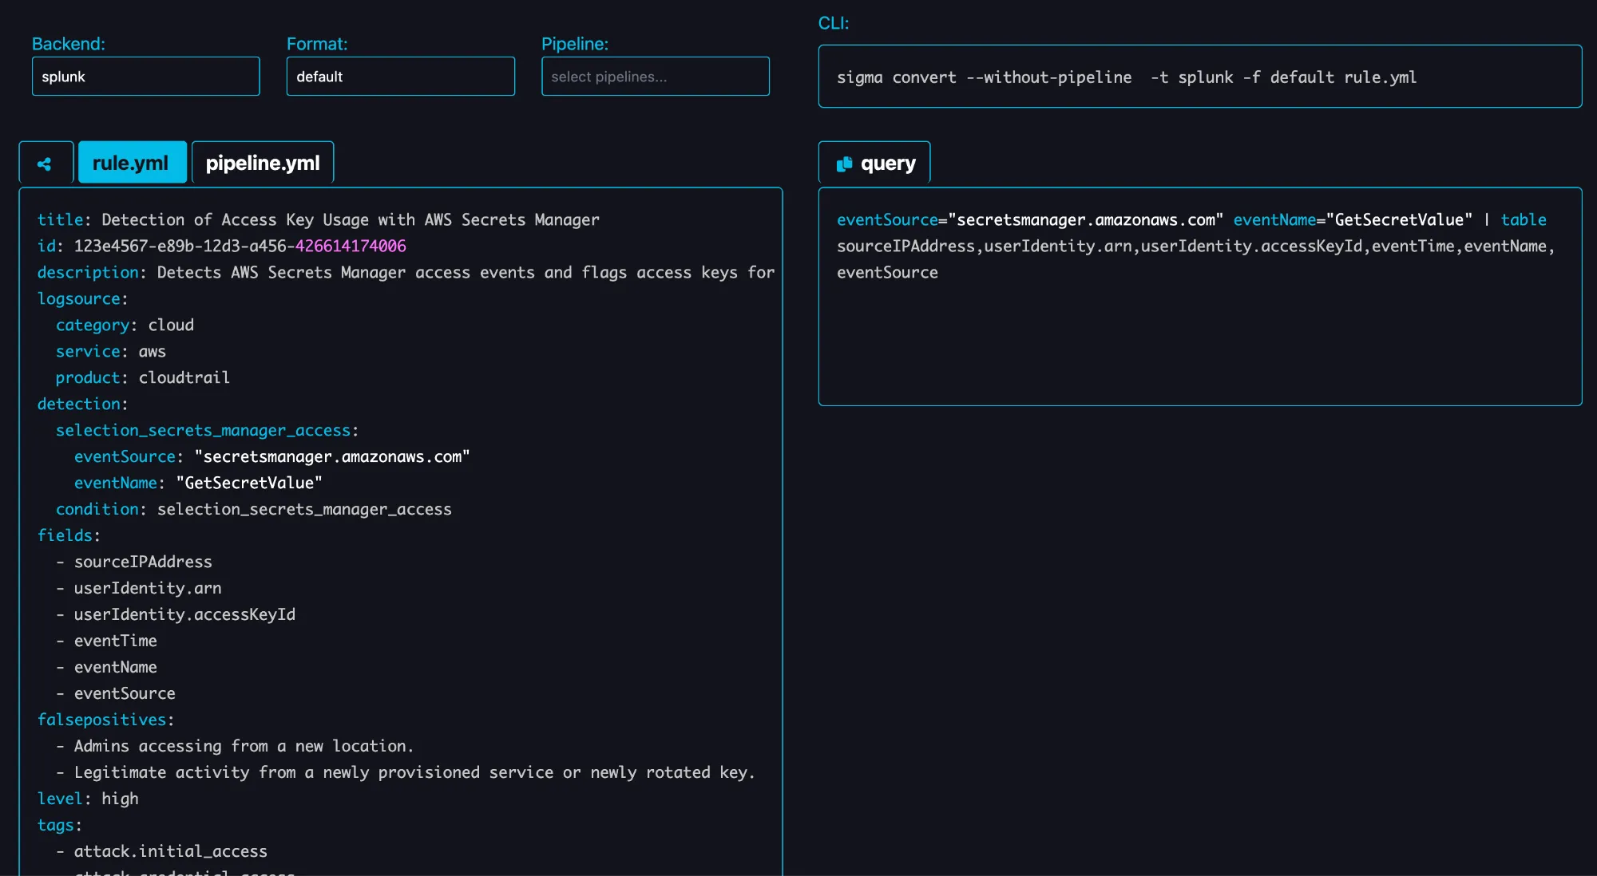Click the 'table' keyword in query output
The width and height of the screenshot is (1597, 876).
point(1524,219)
